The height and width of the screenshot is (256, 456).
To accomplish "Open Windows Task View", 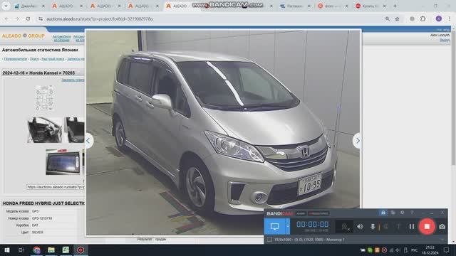I will [x=21, y=250].
